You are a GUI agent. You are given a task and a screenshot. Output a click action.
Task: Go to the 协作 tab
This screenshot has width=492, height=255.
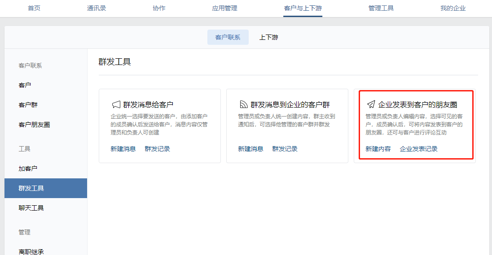[x=159, y=8]
